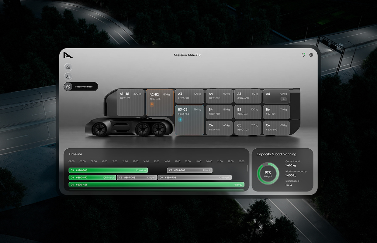The width and height of the screenshot is (377, 243).
Task: Select cargo slot B3-C3 #892-456
Action: (x=189, y=120)
